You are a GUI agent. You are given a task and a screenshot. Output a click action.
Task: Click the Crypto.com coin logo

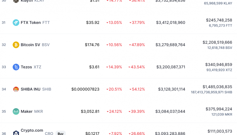[x=16, y=133]
